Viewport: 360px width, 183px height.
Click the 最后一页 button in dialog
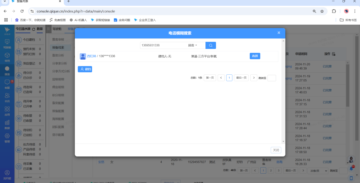coord(241,78)
